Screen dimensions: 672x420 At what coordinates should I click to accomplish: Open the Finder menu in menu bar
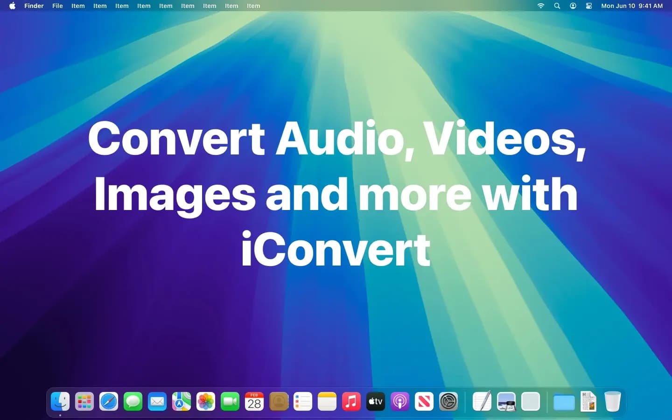coord(34,6)
